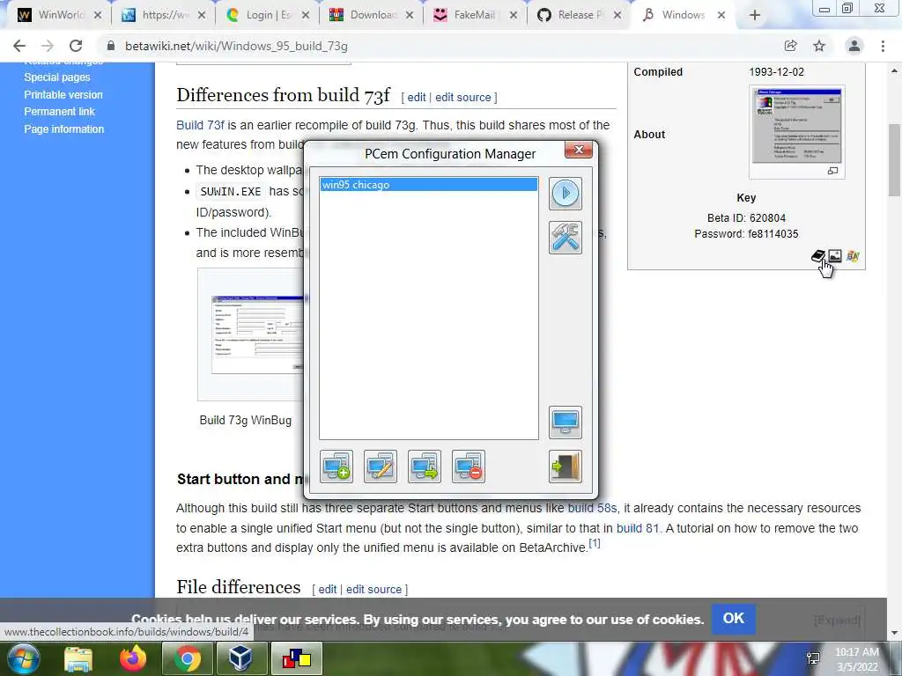Click the page vertical scrollbar thumb

click(895, 159)
